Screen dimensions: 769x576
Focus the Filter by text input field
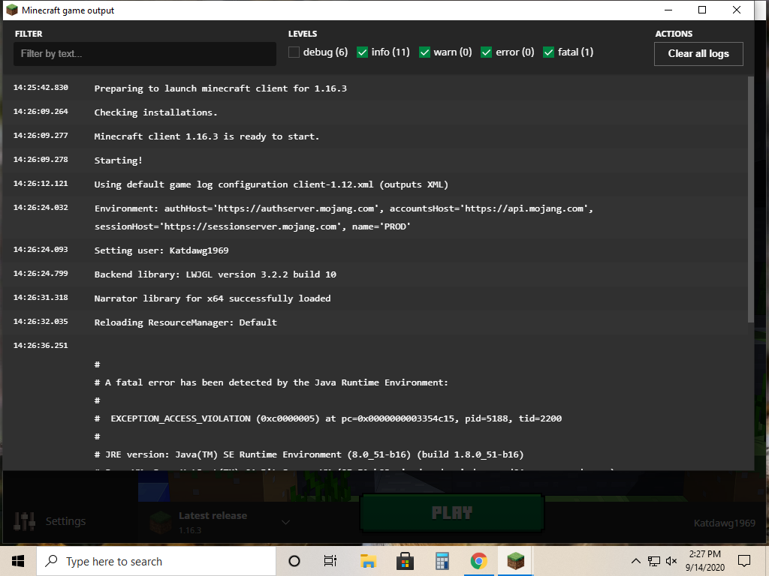145,54
